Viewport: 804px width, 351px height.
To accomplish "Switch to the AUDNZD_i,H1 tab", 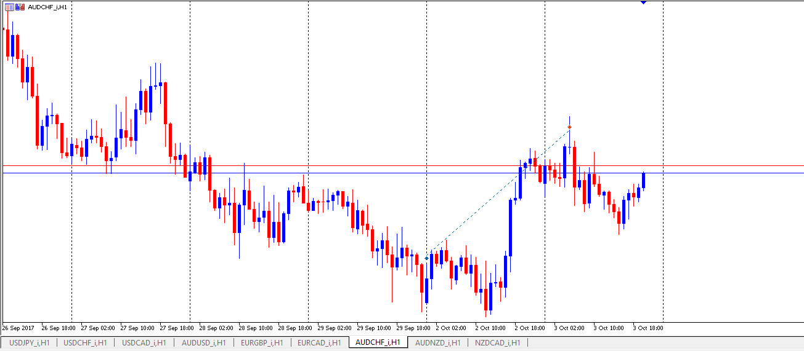I will pos(438,342).
